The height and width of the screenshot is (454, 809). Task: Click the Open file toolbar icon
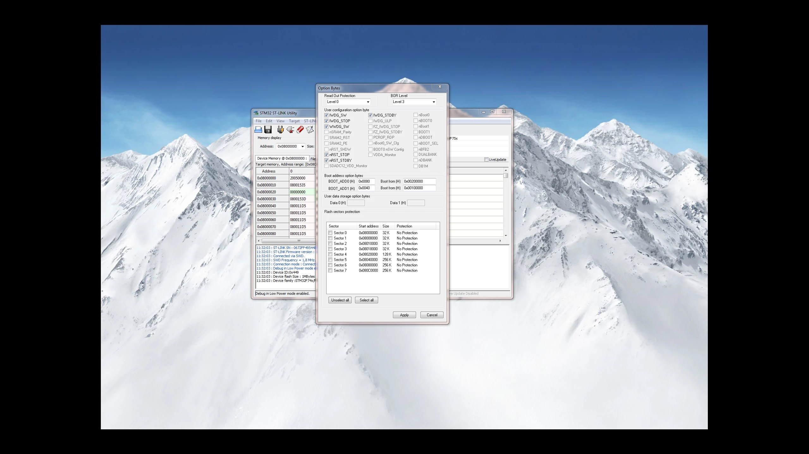click(x=258, y=130)
